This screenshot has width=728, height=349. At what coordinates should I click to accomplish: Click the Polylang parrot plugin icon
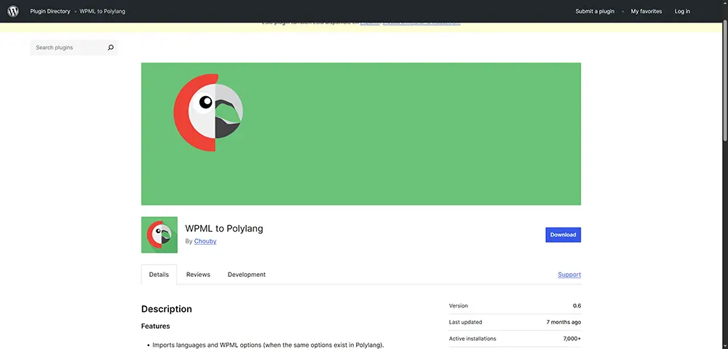pyautogui.click(x=159, y=235)
